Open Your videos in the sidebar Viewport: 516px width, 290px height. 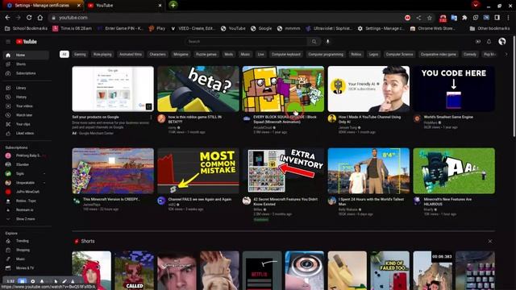pyautogui.click(x=26, y=106)
